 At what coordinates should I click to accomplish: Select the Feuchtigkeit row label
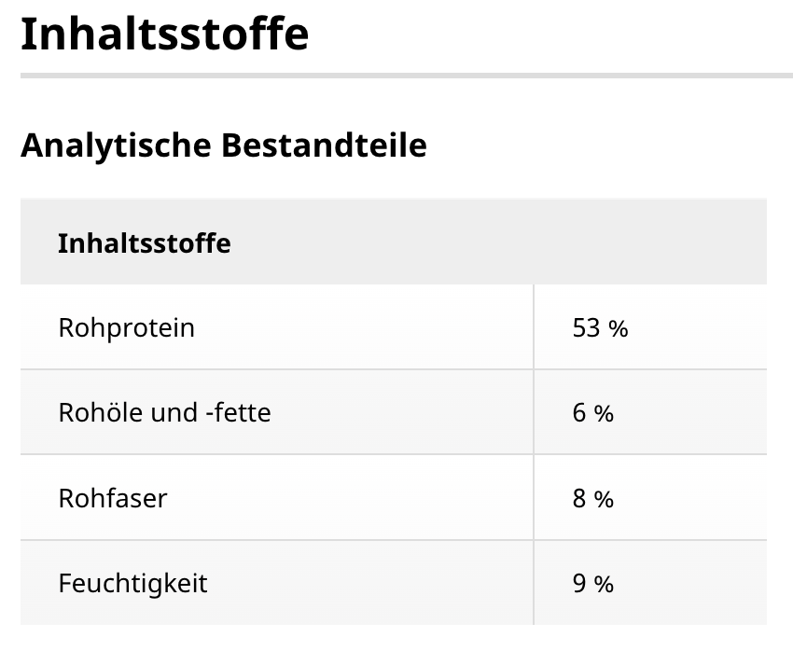[132, 584]
